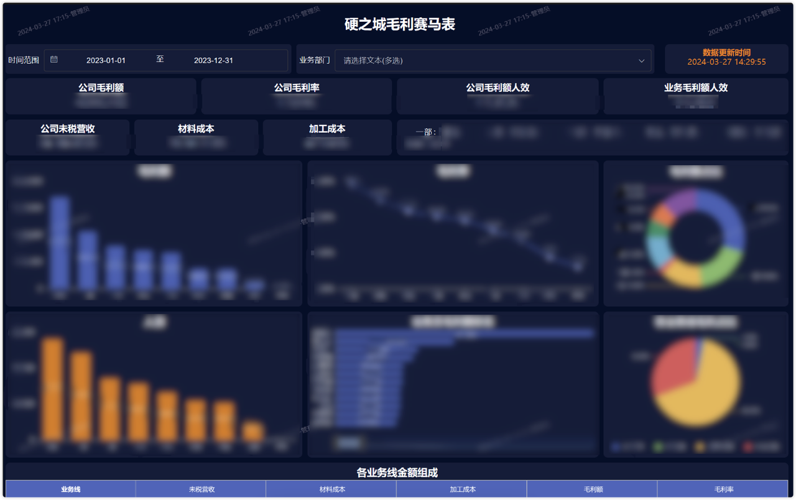
Task: Click the 公司未税营收 KPI card
Action: click(68, 137)
